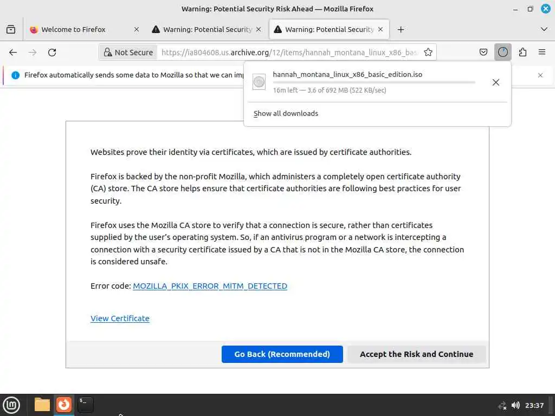Close the second Warning: Potential Security tab

(x=259, y=29)
